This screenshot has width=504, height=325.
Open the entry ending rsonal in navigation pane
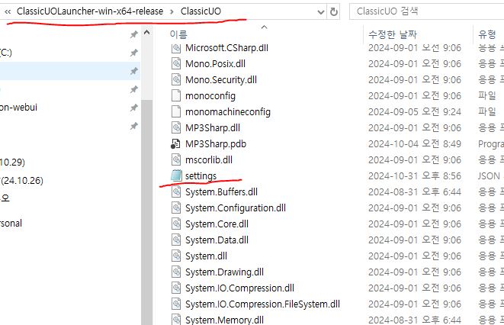(x=11, y=223)
